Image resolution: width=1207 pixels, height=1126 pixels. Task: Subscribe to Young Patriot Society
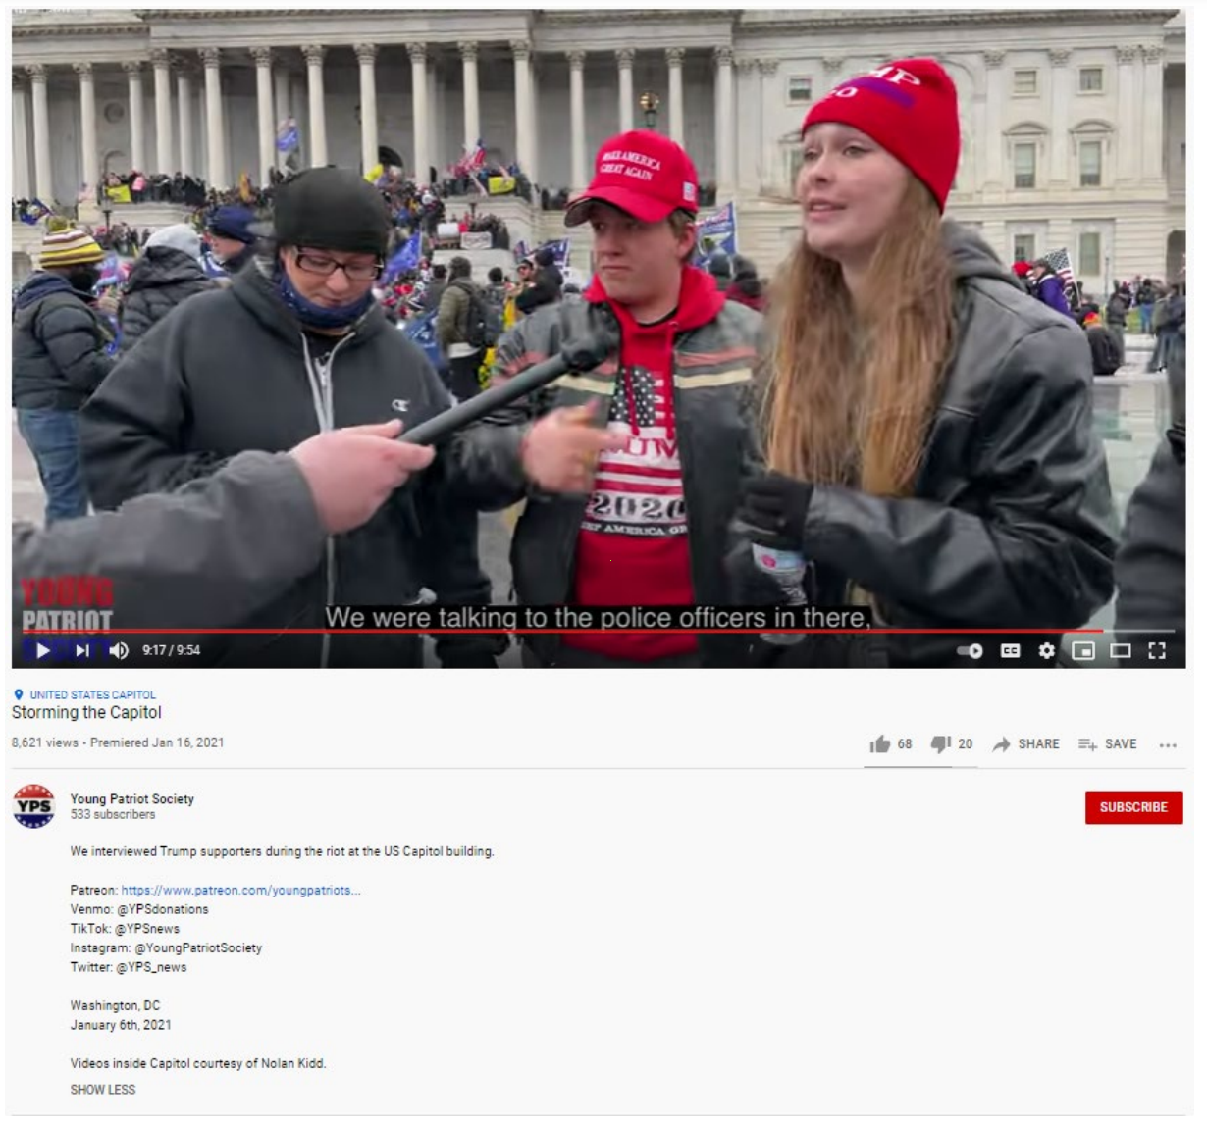(1133, 807)
